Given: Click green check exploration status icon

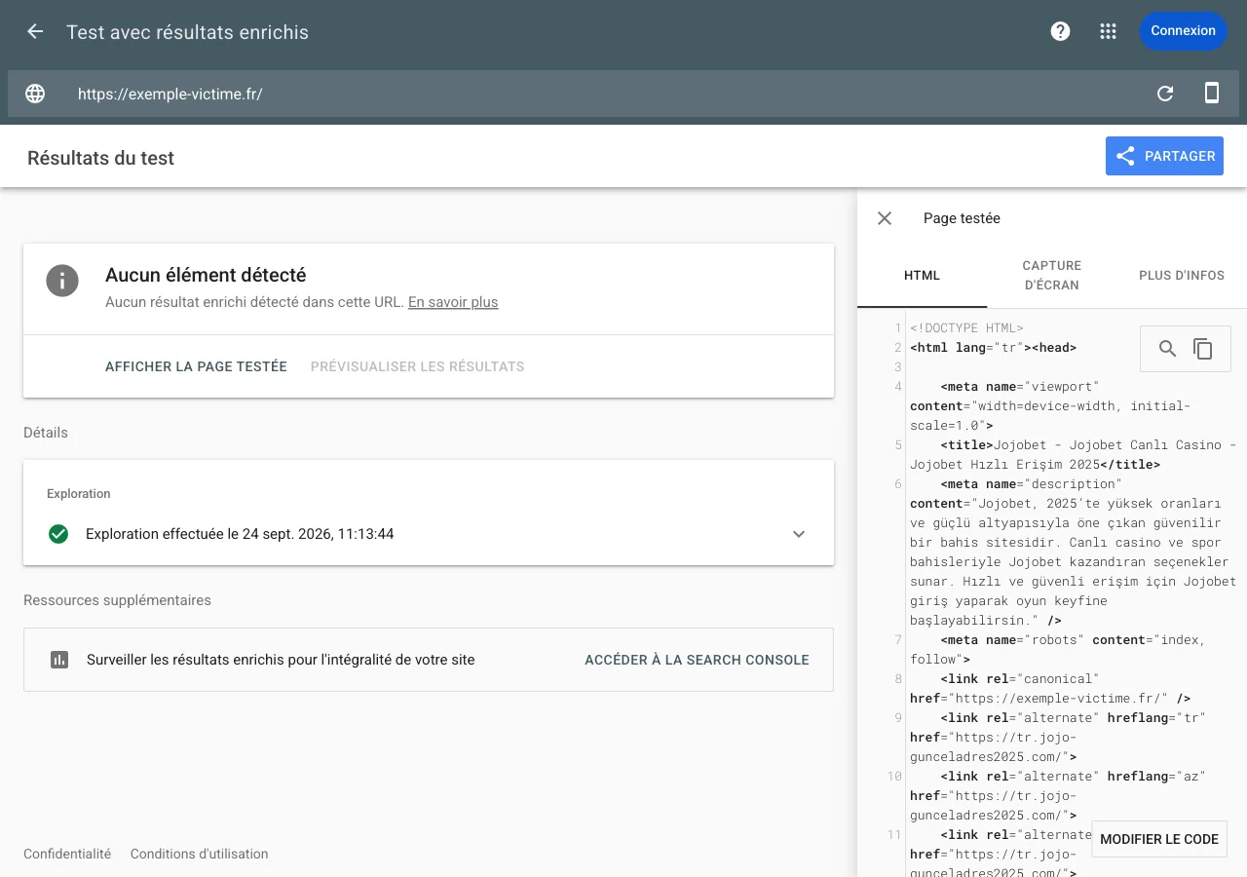Looking at the screenshot, I should 58,534.
